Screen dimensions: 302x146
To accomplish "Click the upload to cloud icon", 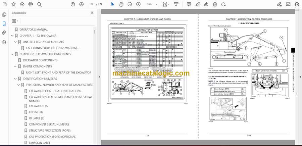I will (x=22, y=4).
